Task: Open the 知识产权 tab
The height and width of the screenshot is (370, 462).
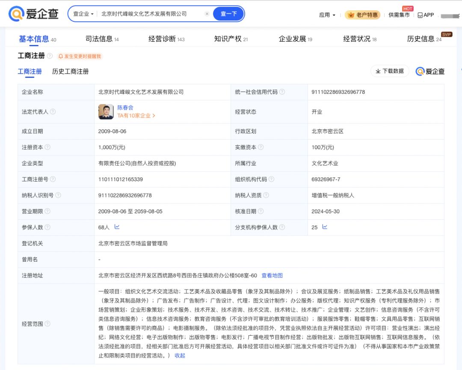Action: point(231,39)
